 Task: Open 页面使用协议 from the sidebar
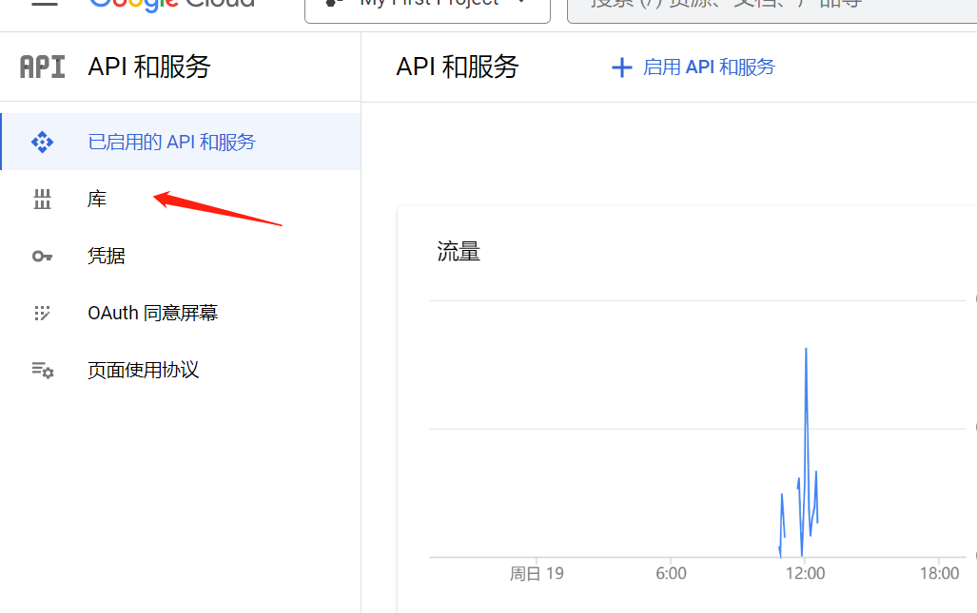pos(141,370)
